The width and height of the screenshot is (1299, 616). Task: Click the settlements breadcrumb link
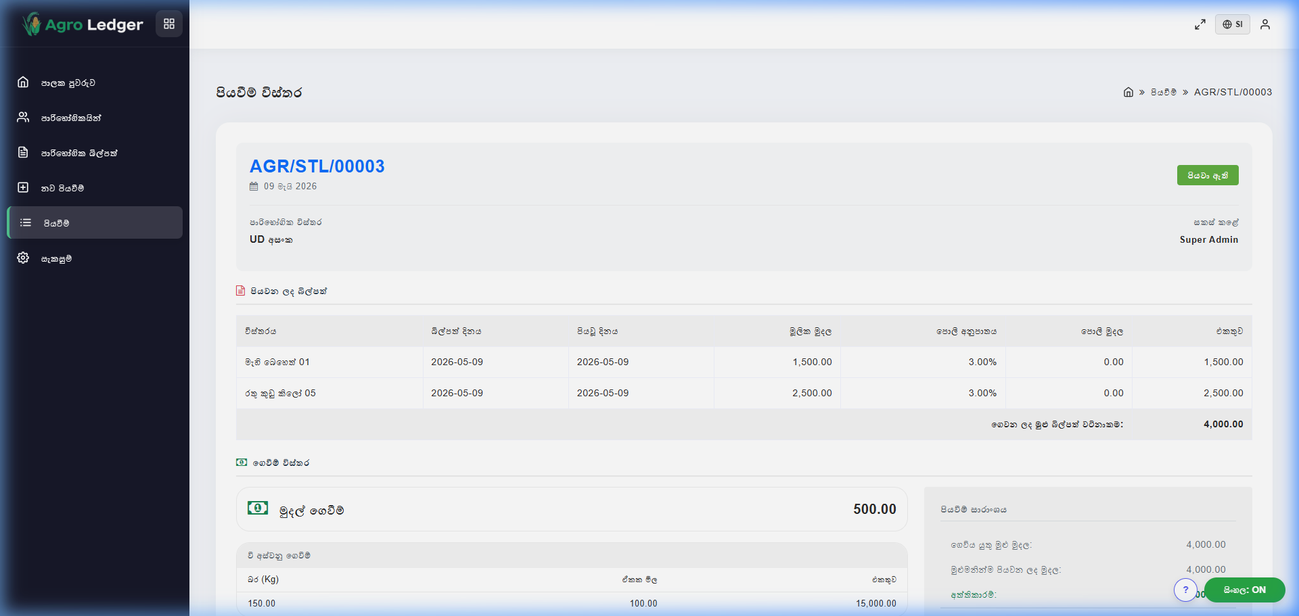point(1164,92)
